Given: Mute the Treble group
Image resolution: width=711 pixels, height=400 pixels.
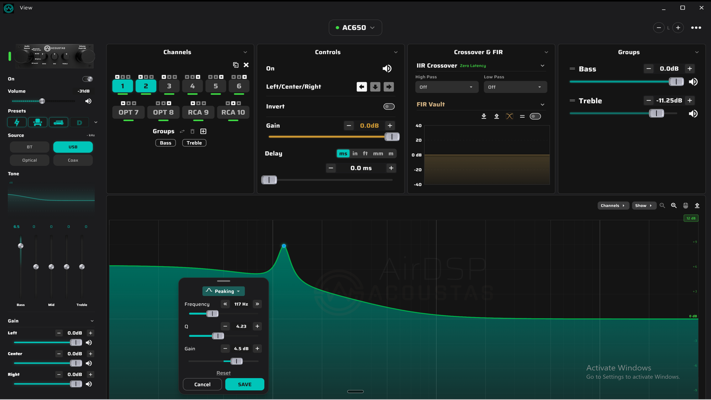Looking at the screenshot, I should point(693,114).
